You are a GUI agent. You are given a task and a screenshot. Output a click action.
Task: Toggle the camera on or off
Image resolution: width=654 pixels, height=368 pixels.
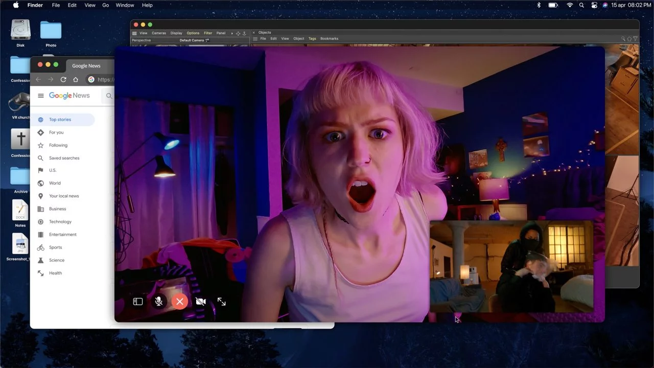point(201,302)
